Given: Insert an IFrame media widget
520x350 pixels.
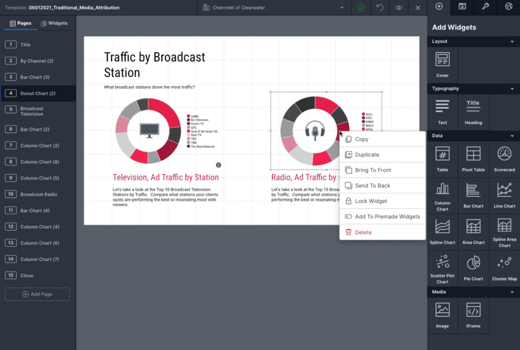Looking at the screenshot, I should tap(473, 314).
